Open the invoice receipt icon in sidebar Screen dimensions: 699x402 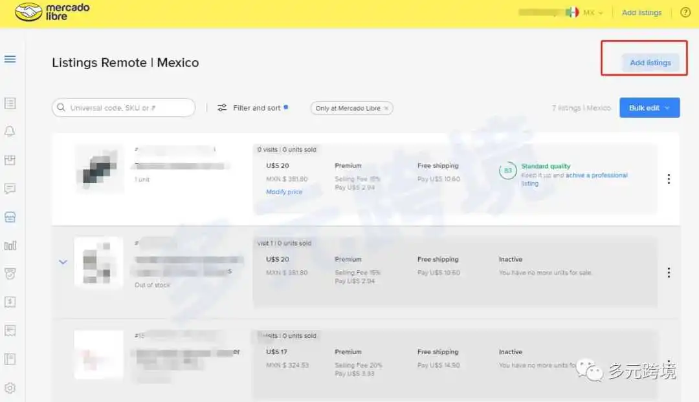[x=10, y=330]
